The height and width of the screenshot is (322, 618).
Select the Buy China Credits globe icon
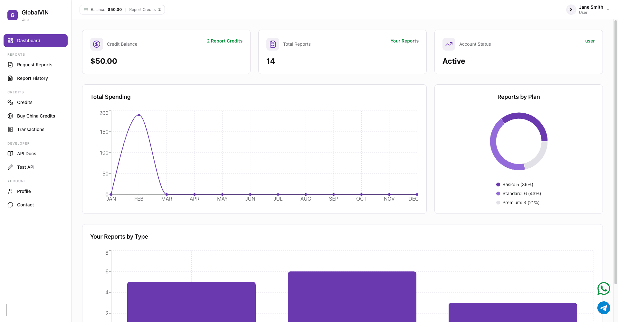tap(11, 116)
